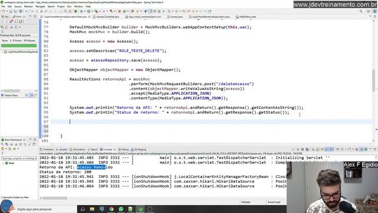The width and height of the screenshot is (378, 213).
Task: Switch to the LojaVirtualMentoriaApplication.java editor tab
Action: coord(209,17)
